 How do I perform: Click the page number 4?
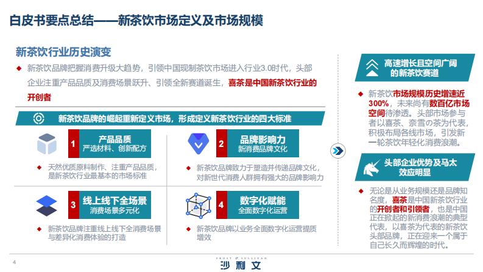pos(14,262)
